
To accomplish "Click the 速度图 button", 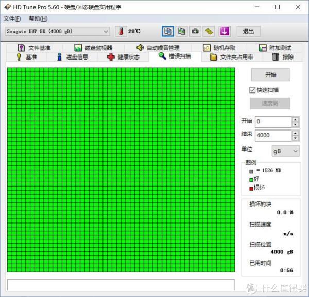I will [x=270, y=103].
